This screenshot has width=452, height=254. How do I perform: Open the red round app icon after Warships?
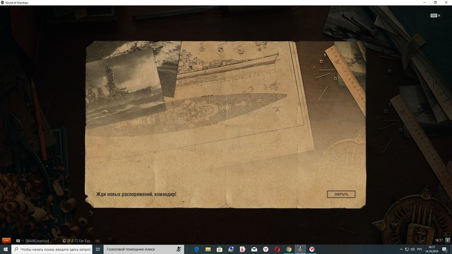point(312,249)
